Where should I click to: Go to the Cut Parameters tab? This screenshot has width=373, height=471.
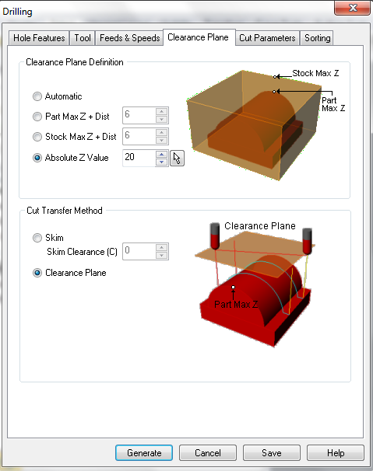coord(267,38)
